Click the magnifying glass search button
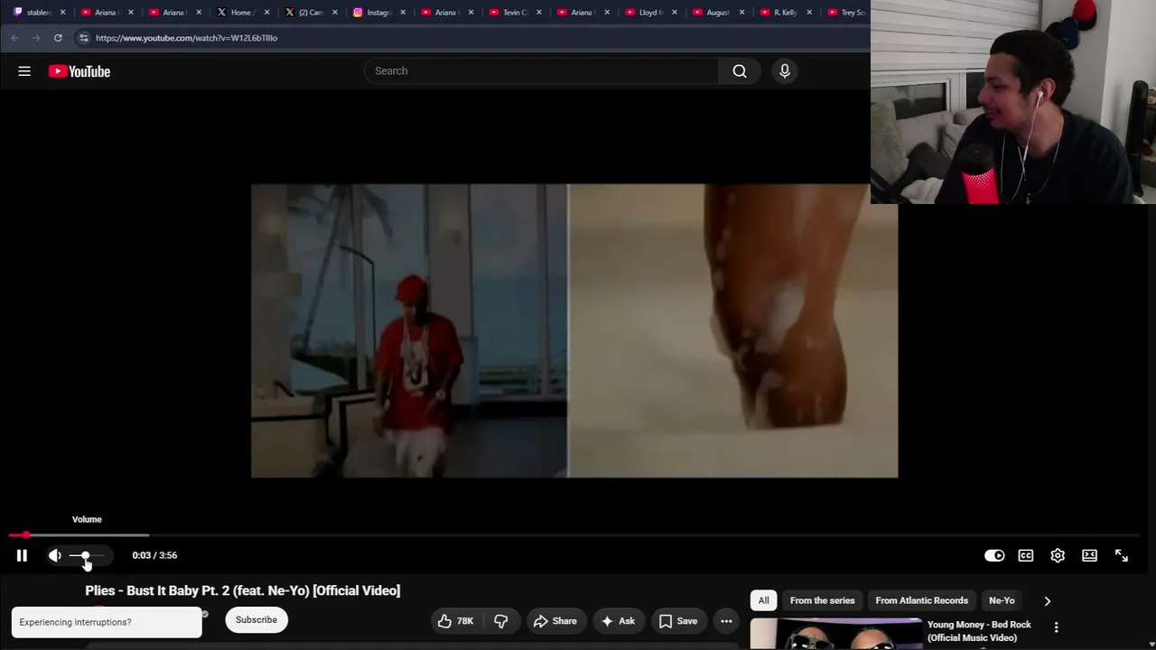The image size is (1156, 650). pos(740,71)
